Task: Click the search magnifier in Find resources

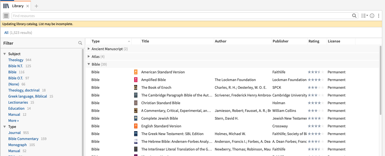Action: (x=354, y=16)
